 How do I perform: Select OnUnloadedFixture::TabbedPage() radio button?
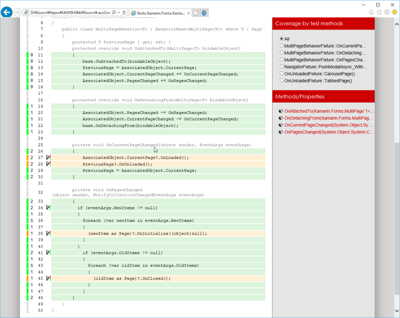point(281,80)
